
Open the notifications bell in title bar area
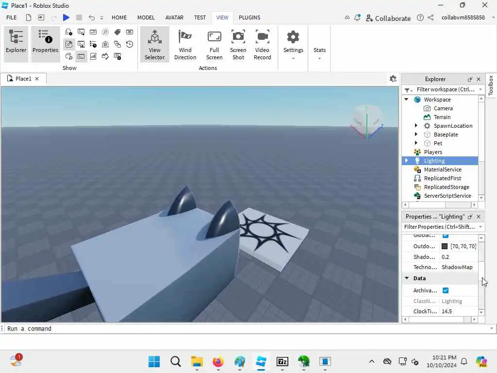pos(357,18)
